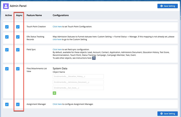Click the Admin Panel user avatar icon
Viewport: 181px width, 117px height.
click(x=6, y=6)
